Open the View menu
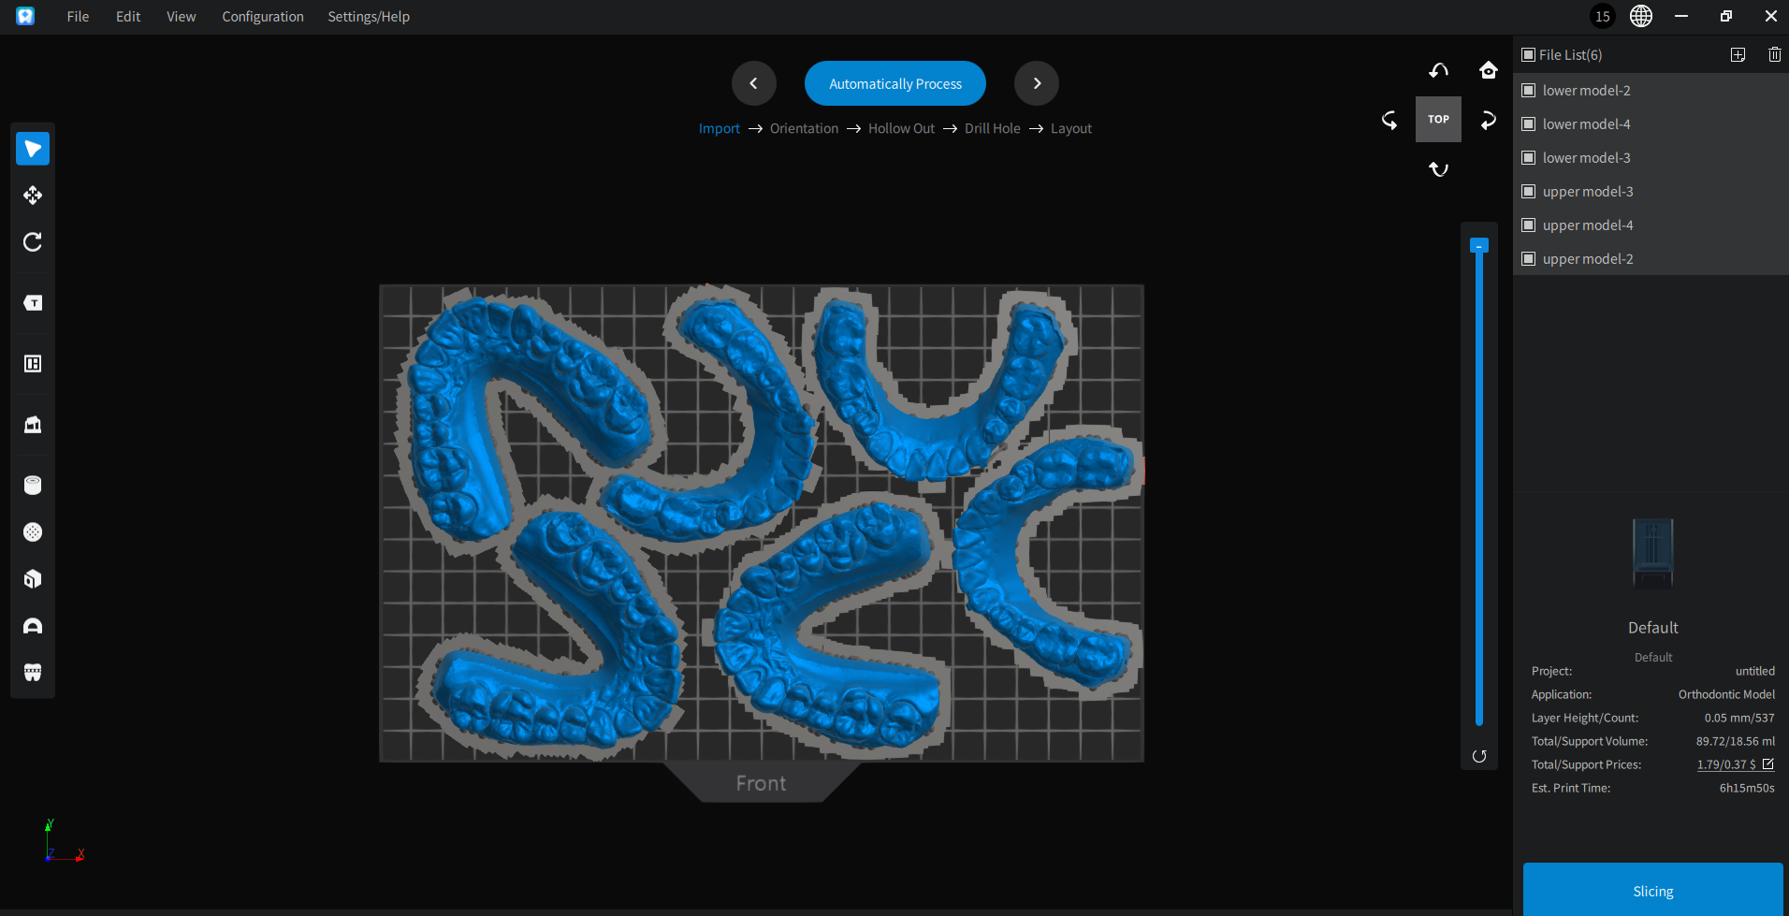 tap(181, 17)
